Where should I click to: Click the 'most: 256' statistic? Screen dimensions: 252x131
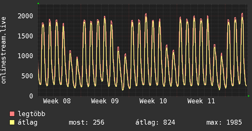[87, 122]
